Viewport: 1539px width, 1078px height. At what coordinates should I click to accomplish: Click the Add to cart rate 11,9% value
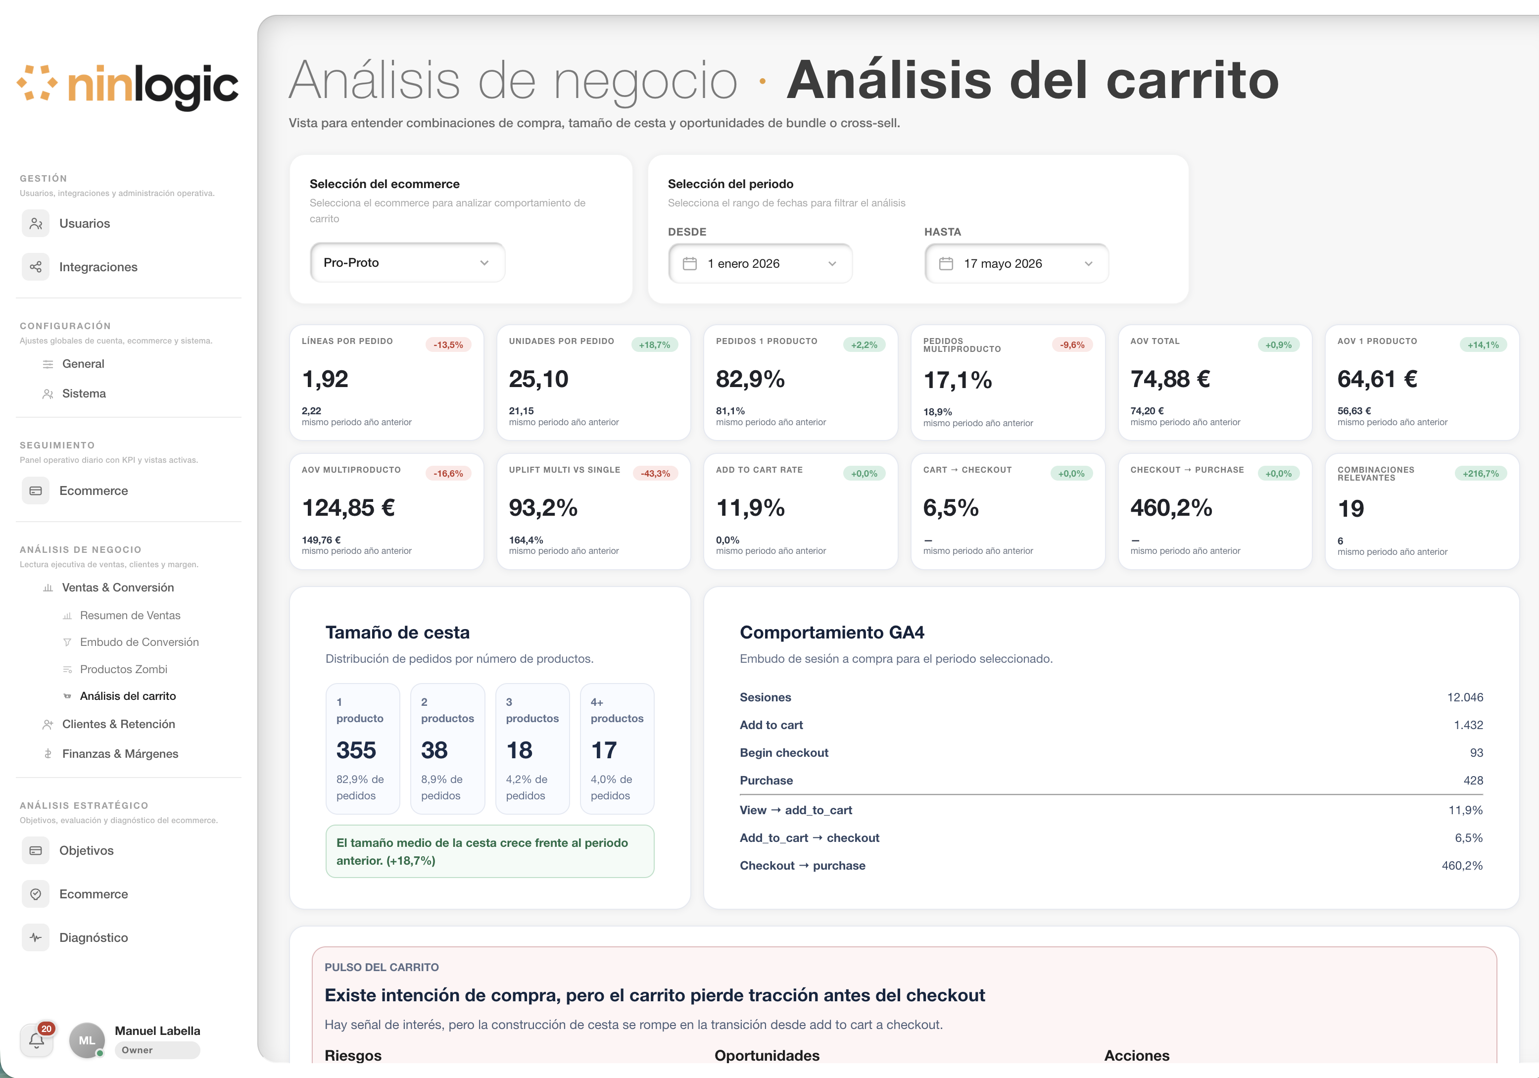click(x=750, y=508)
